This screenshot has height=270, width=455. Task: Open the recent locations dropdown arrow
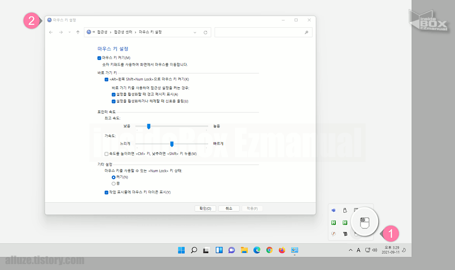[x=69, y=32]
